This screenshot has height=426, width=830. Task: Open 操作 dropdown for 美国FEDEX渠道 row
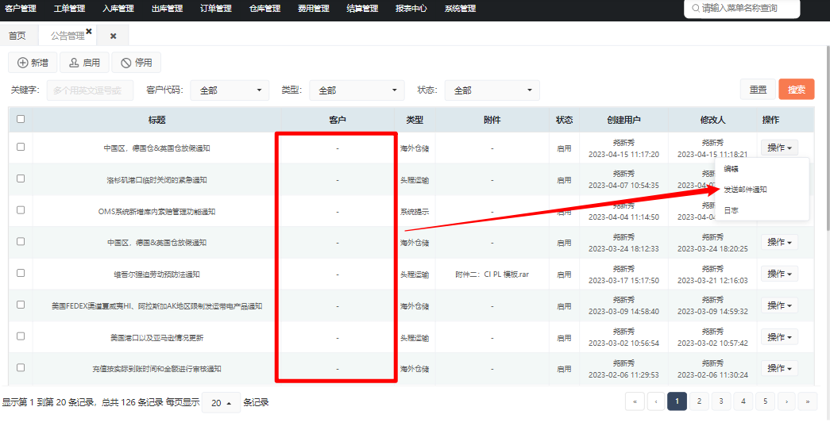(x=779, y=305)
